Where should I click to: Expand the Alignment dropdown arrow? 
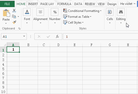click(x=40, y=23)
